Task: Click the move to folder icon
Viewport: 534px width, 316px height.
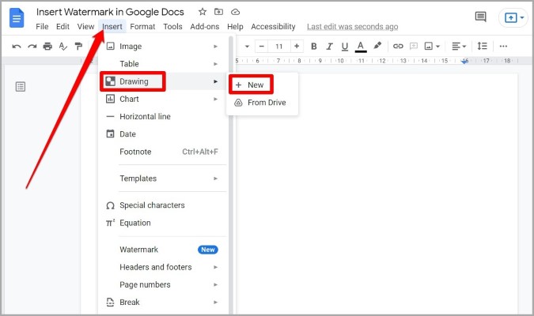Action: point(218,12)
